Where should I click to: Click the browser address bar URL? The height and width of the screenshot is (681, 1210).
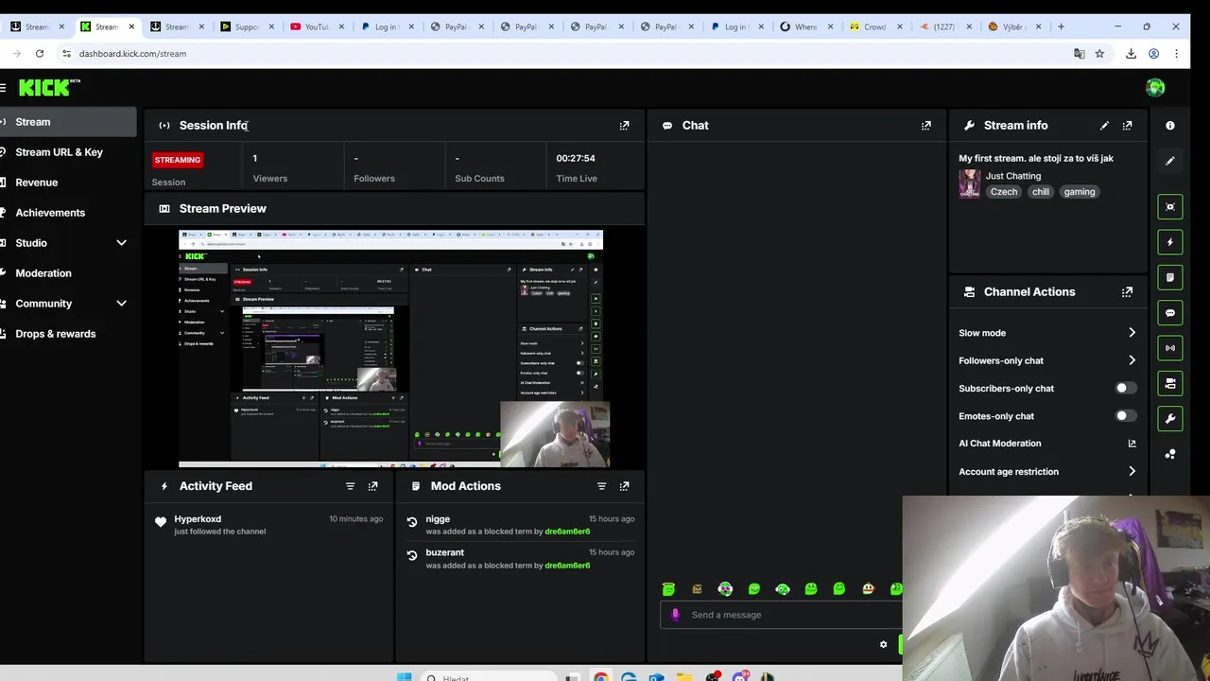pos(132,54)
